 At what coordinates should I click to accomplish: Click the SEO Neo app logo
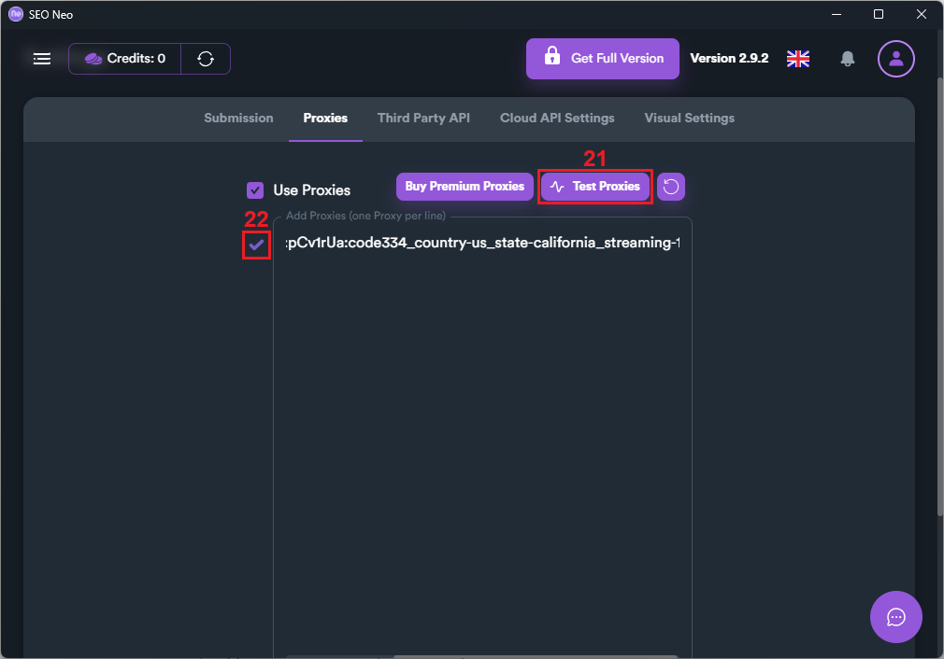coord(16,14)
